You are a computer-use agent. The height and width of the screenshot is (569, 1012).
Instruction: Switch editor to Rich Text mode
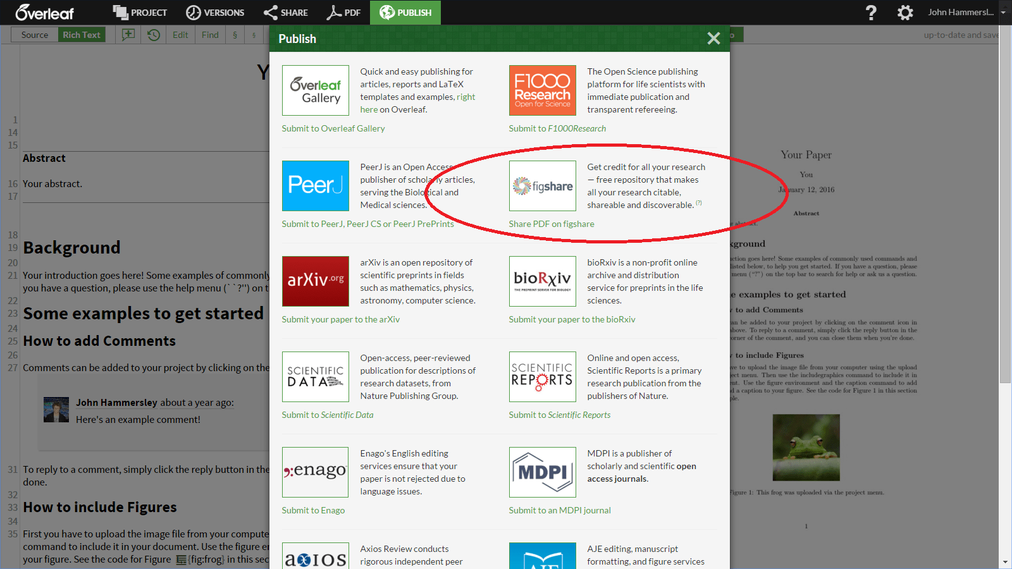tap(82, 35)
